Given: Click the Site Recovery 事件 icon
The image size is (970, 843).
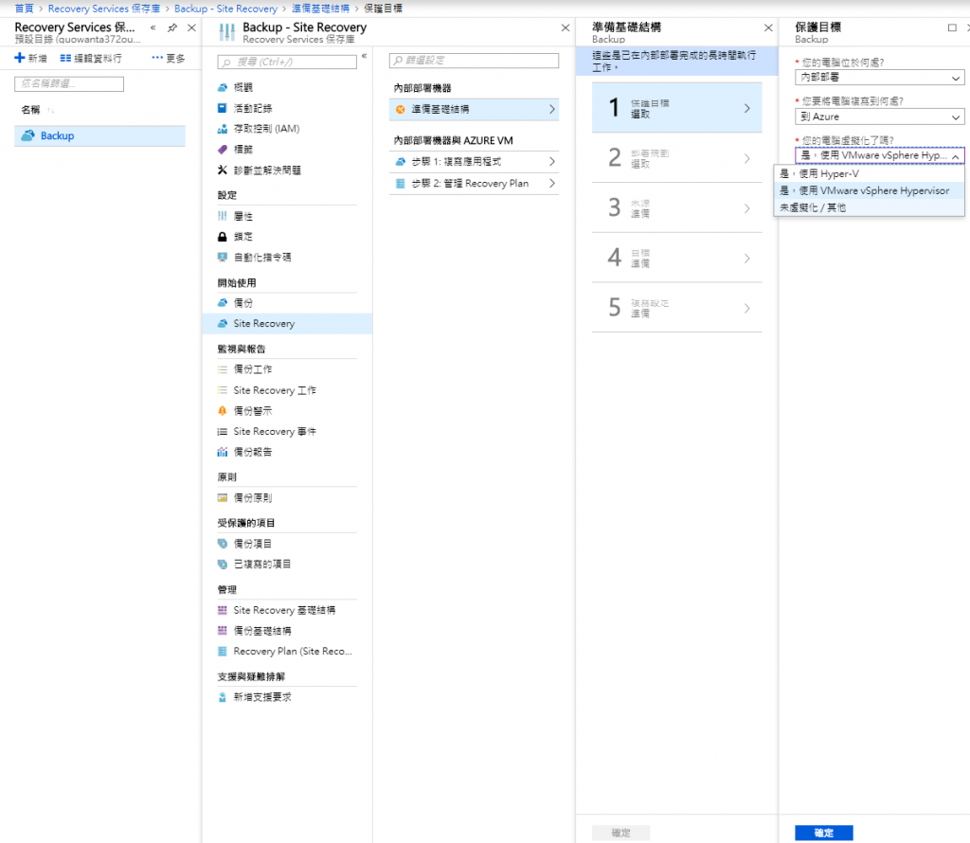Looking at the screenshot, I should (x=223, y=432).
